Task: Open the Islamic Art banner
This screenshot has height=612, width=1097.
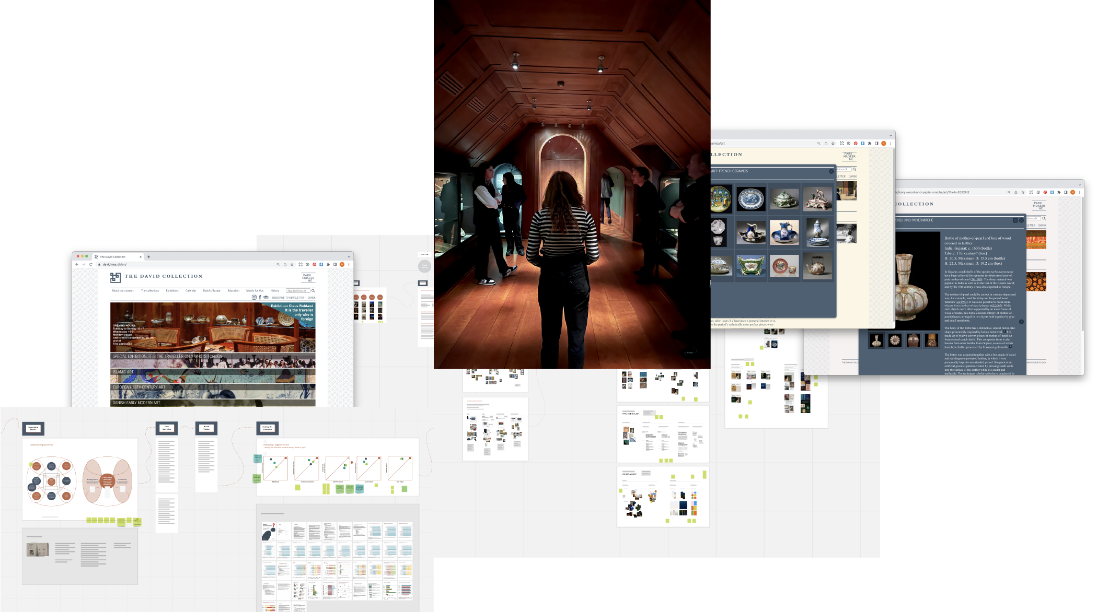Action: coord(213,375)
